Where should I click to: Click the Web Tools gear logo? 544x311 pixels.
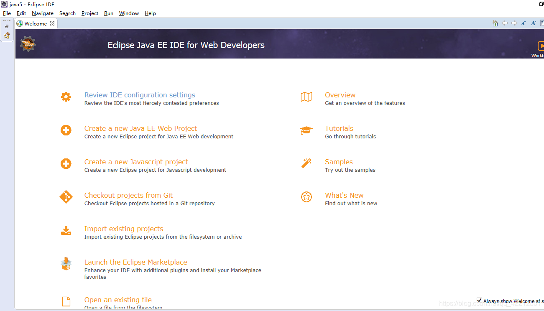point(28,43)
